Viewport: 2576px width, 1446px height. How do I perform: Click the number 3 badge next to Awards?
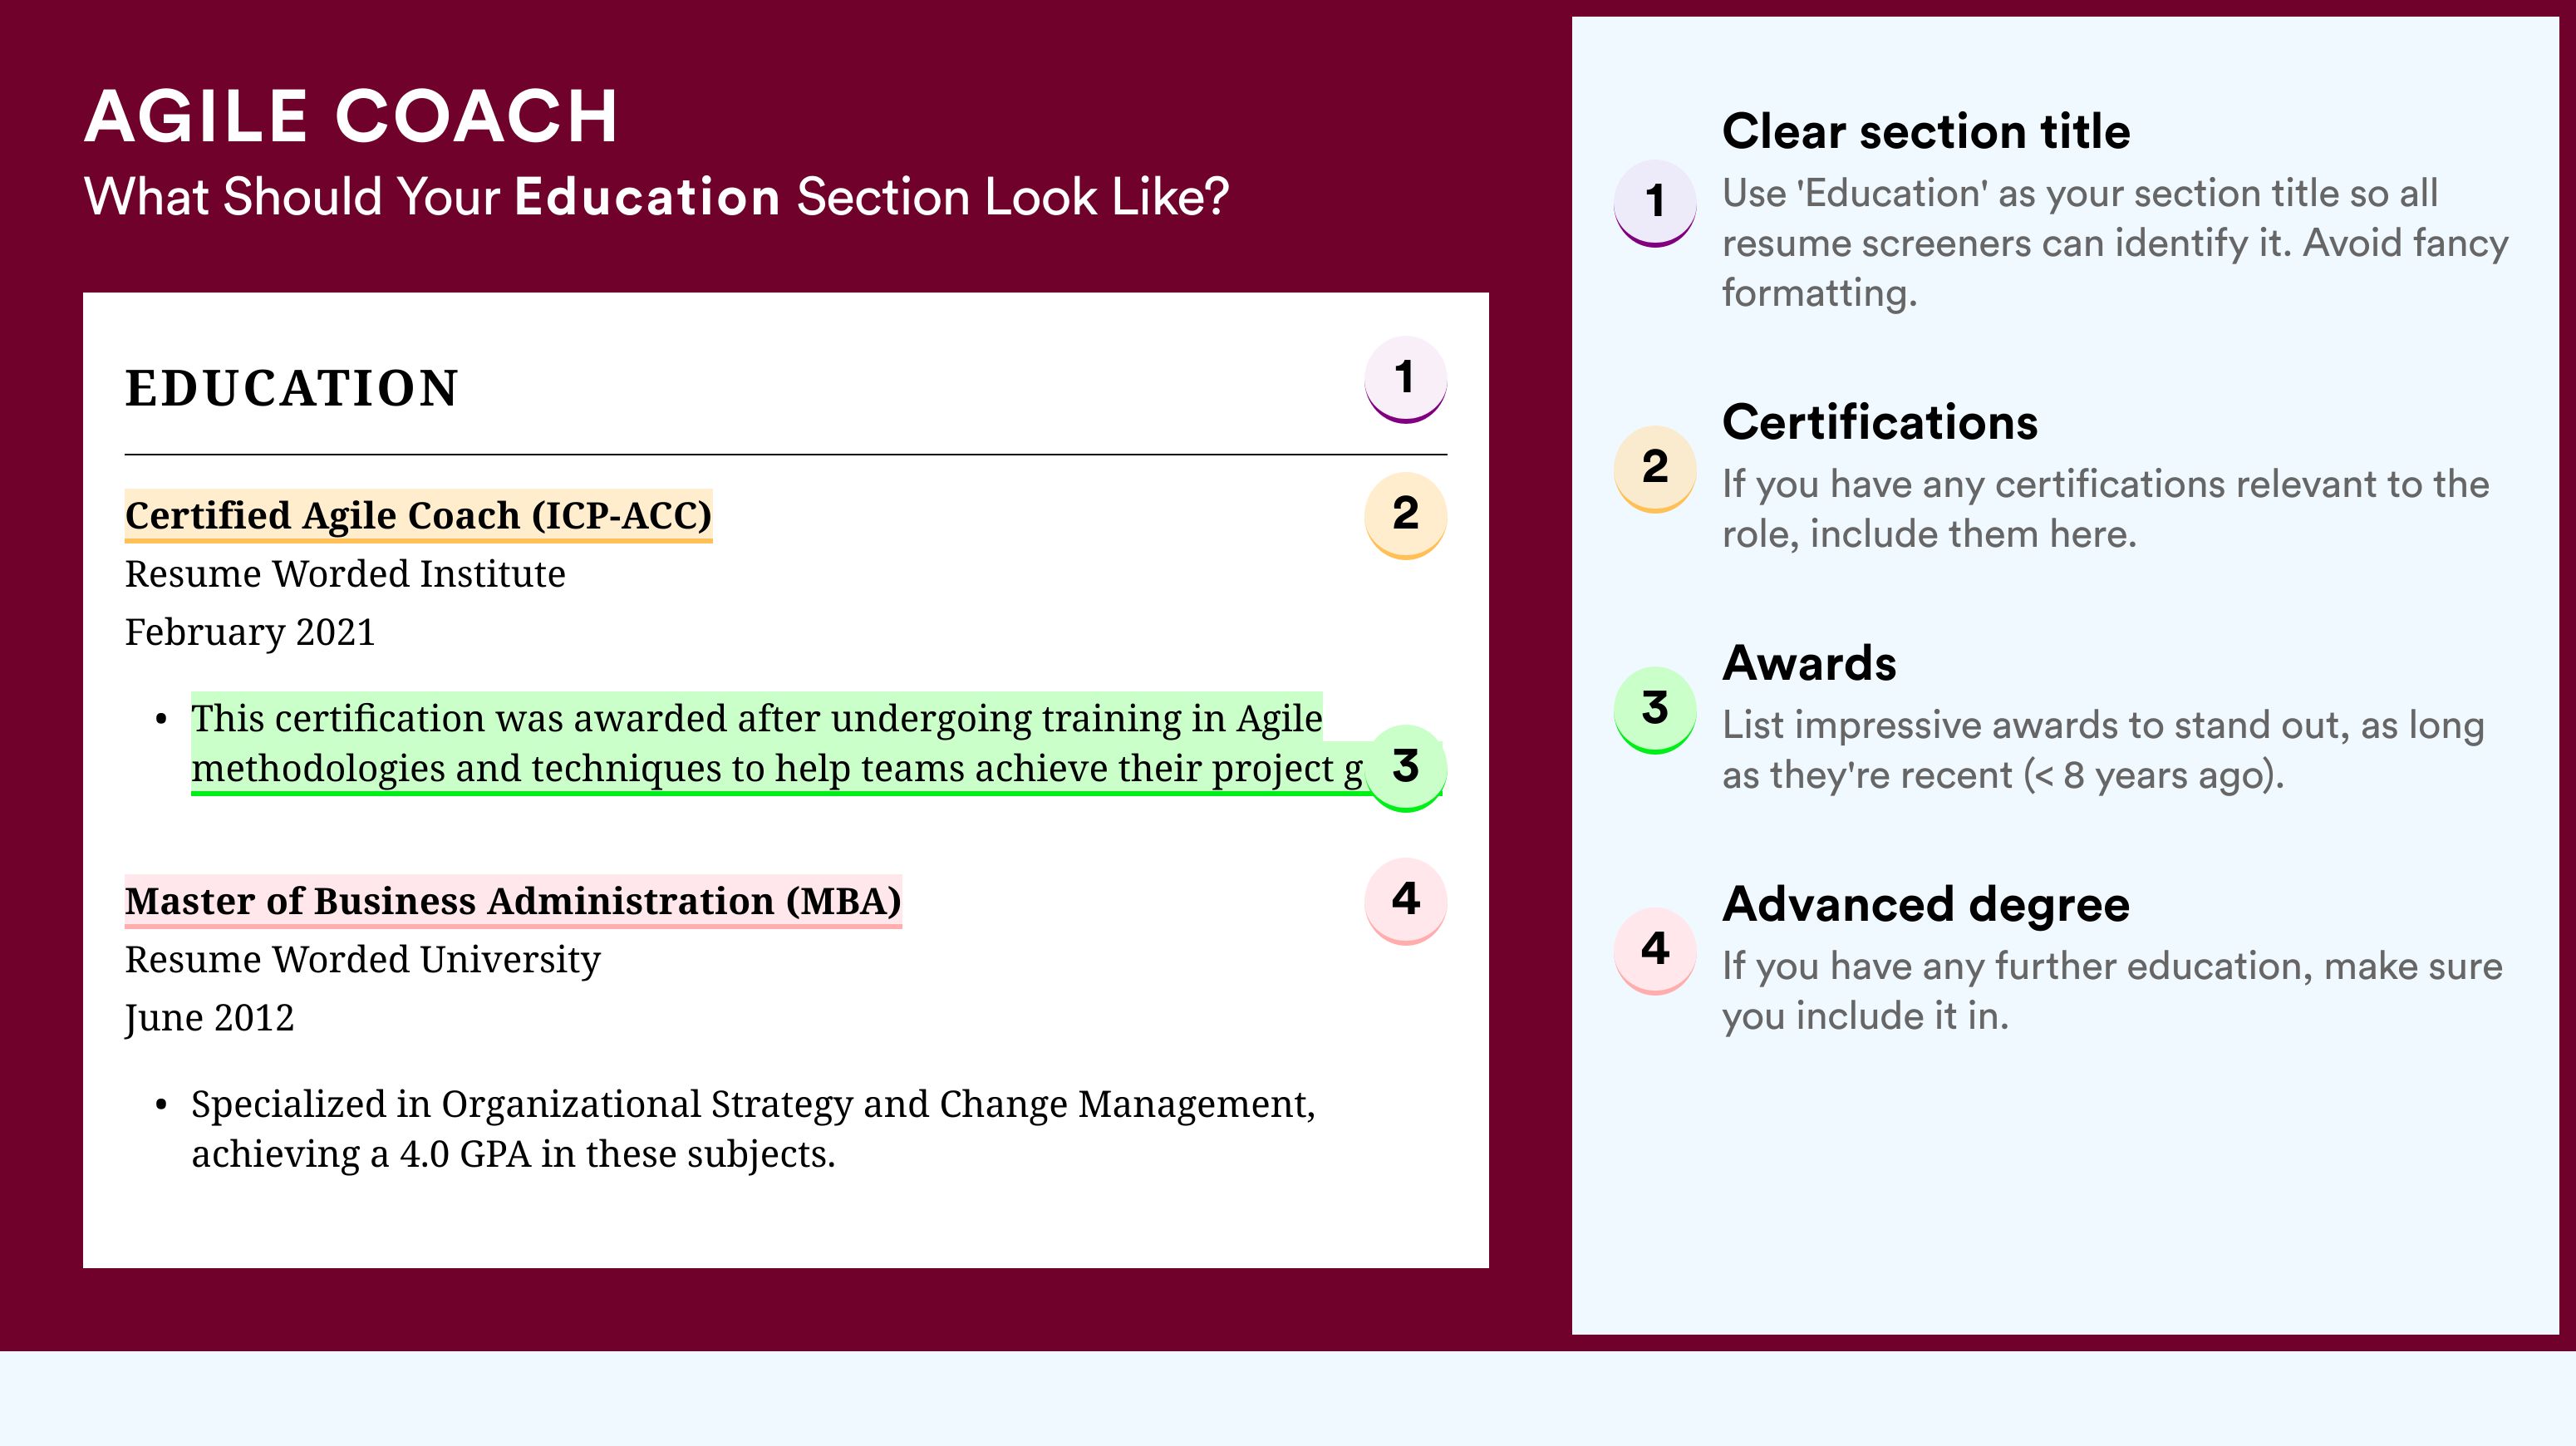[x=1654, y=710]
